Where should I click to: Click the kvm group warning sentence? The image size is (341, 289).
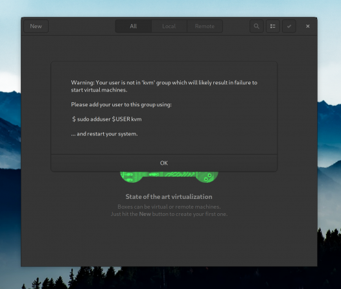pos(164,86)
